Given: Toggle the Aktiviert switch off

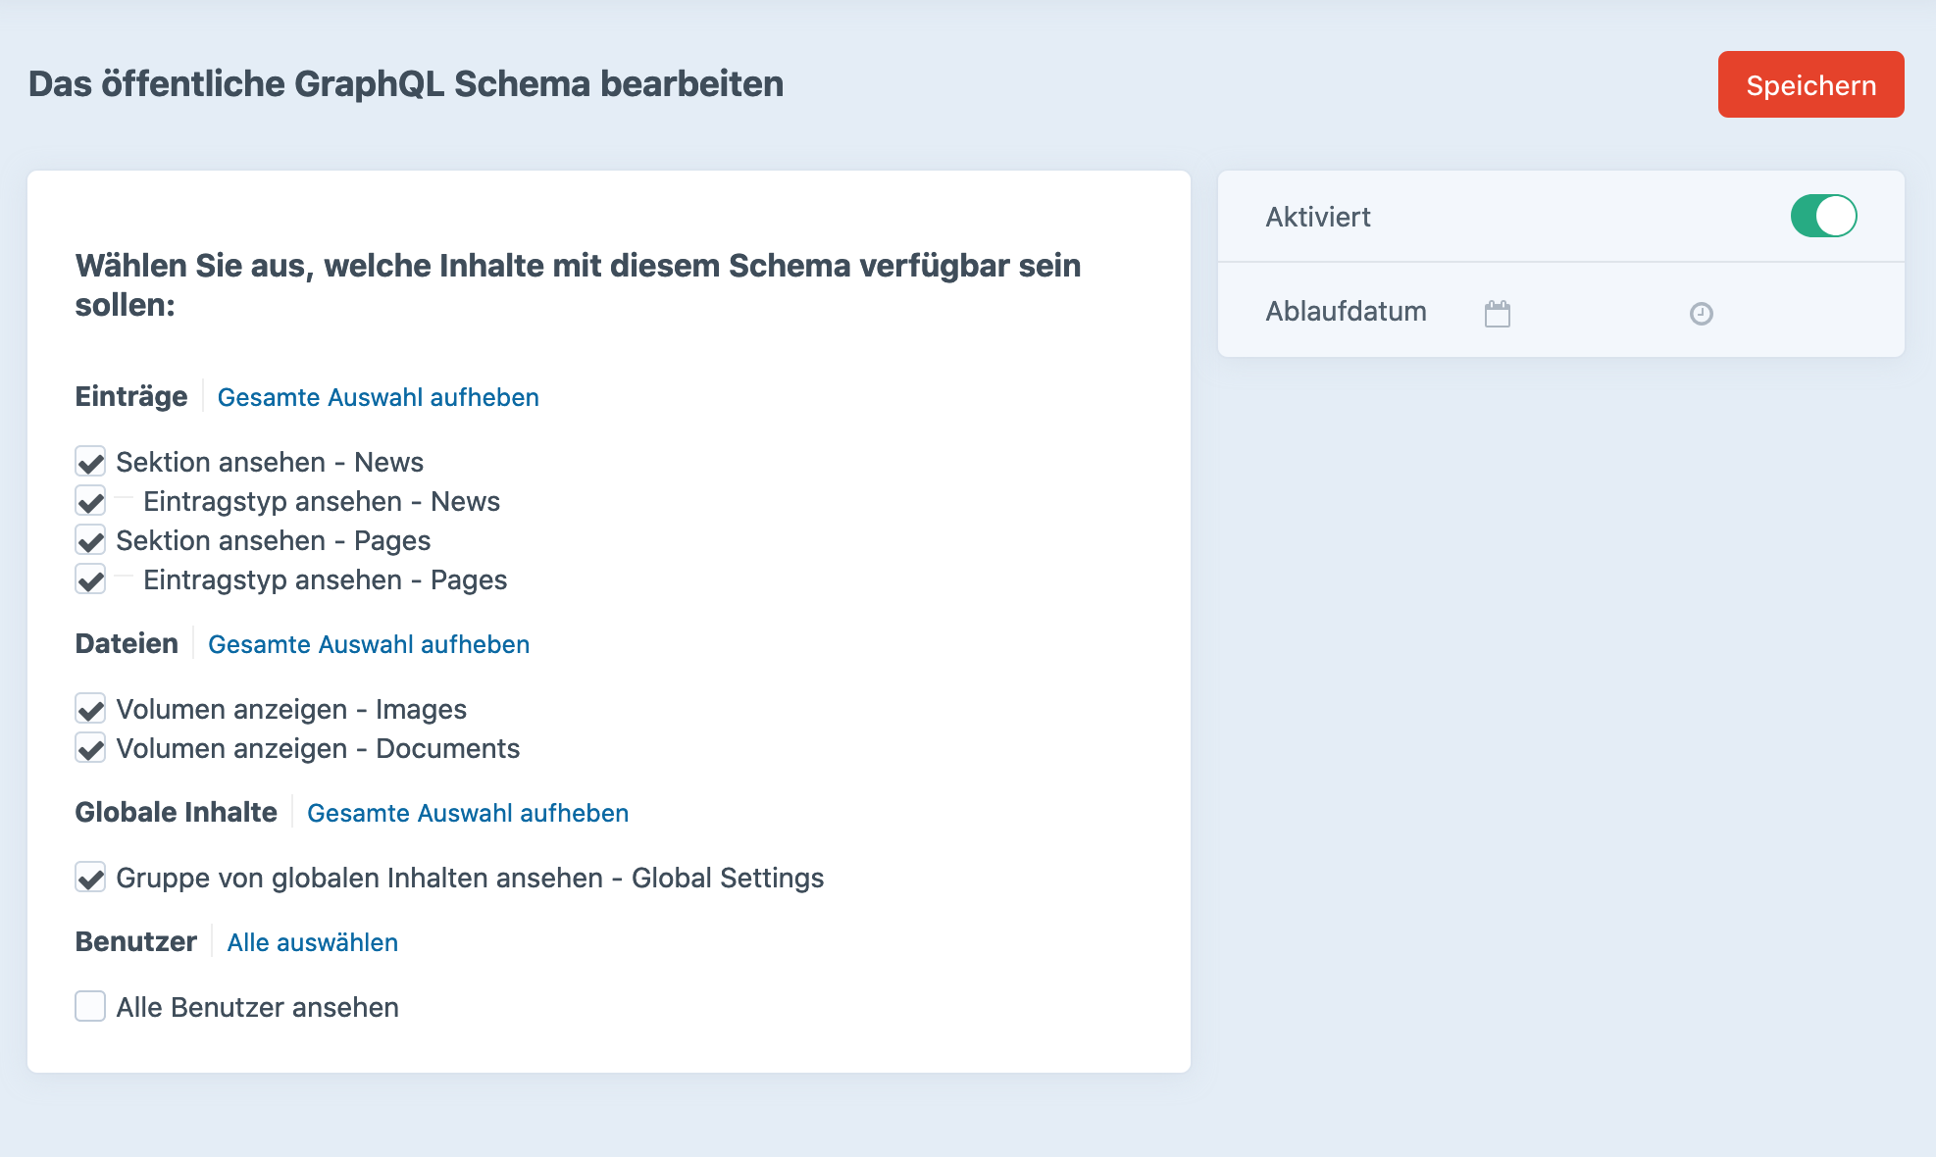Looking at the screenshot, I should (x=1823, y=216).
